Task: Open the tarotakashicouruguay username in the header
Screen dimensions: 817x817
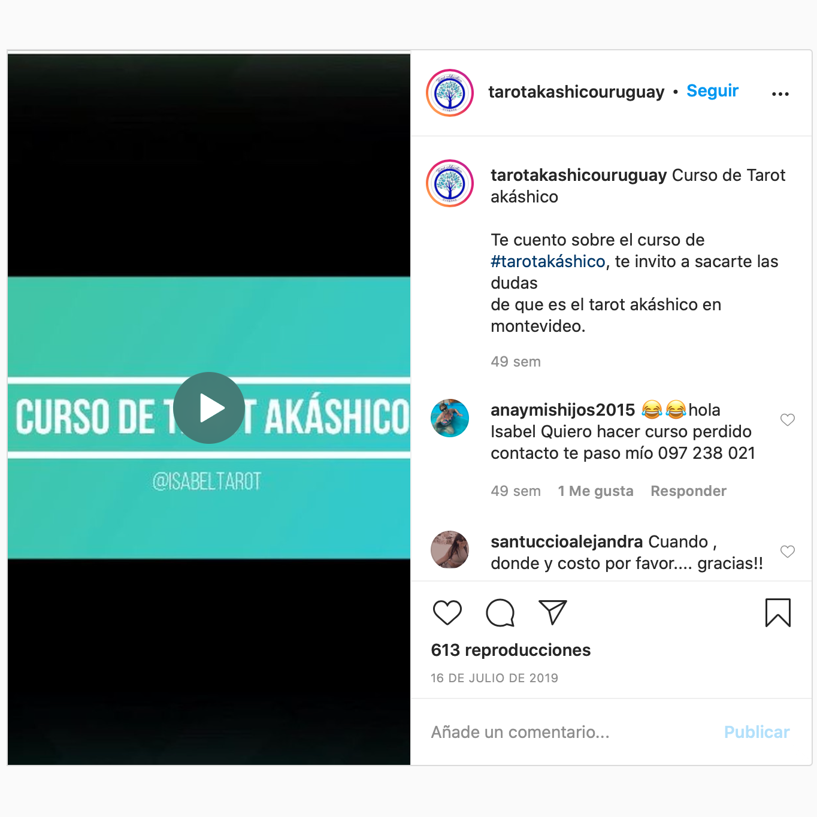Action: pos(576,92)
